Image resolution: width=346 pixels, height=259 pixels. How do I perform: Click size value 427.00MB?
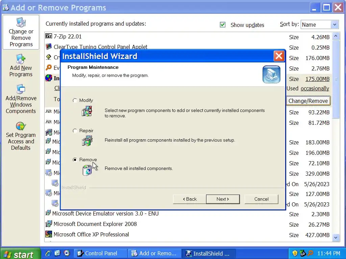point(317,235)
